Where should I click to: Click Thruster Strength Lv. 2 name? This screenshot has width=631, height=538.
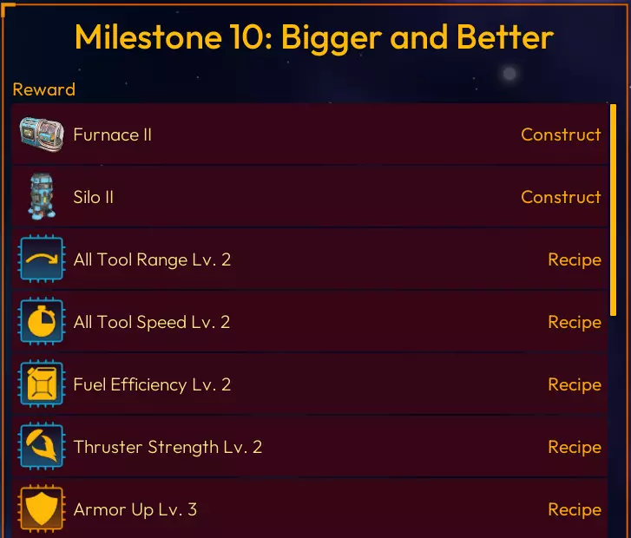pos(168,447)
